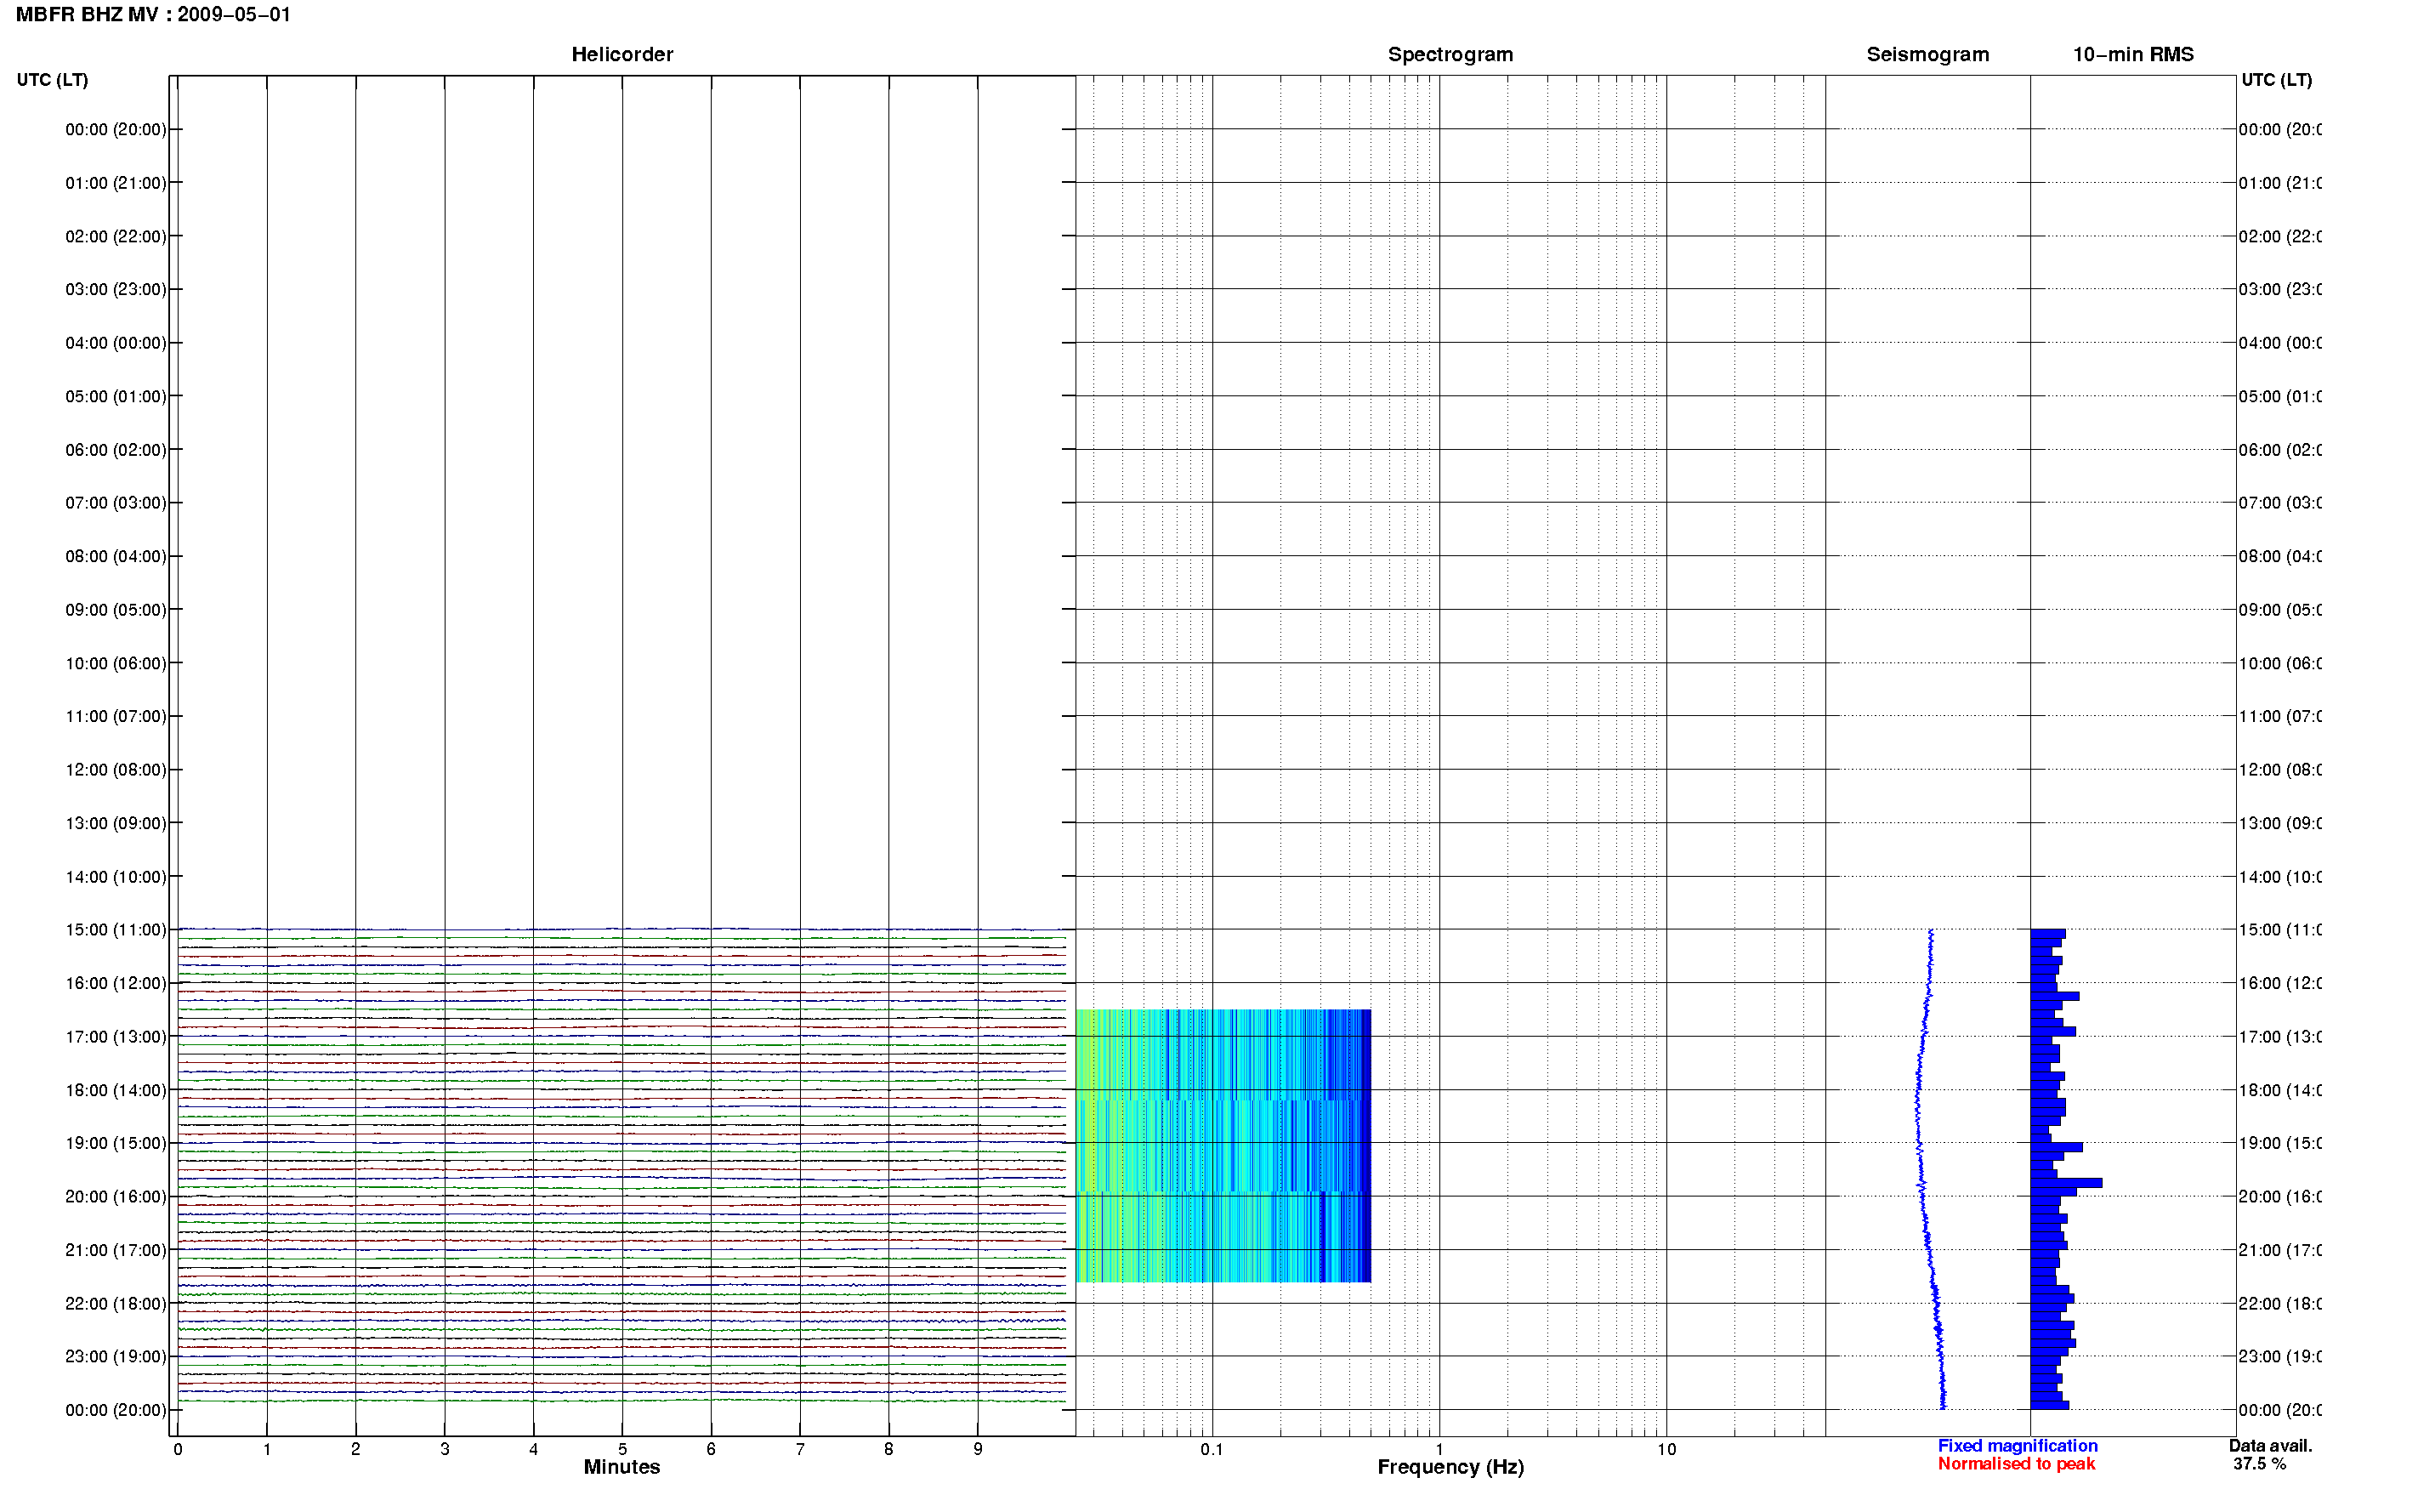Click the 18:00 (14:00) left time label

coord(116,1090)
